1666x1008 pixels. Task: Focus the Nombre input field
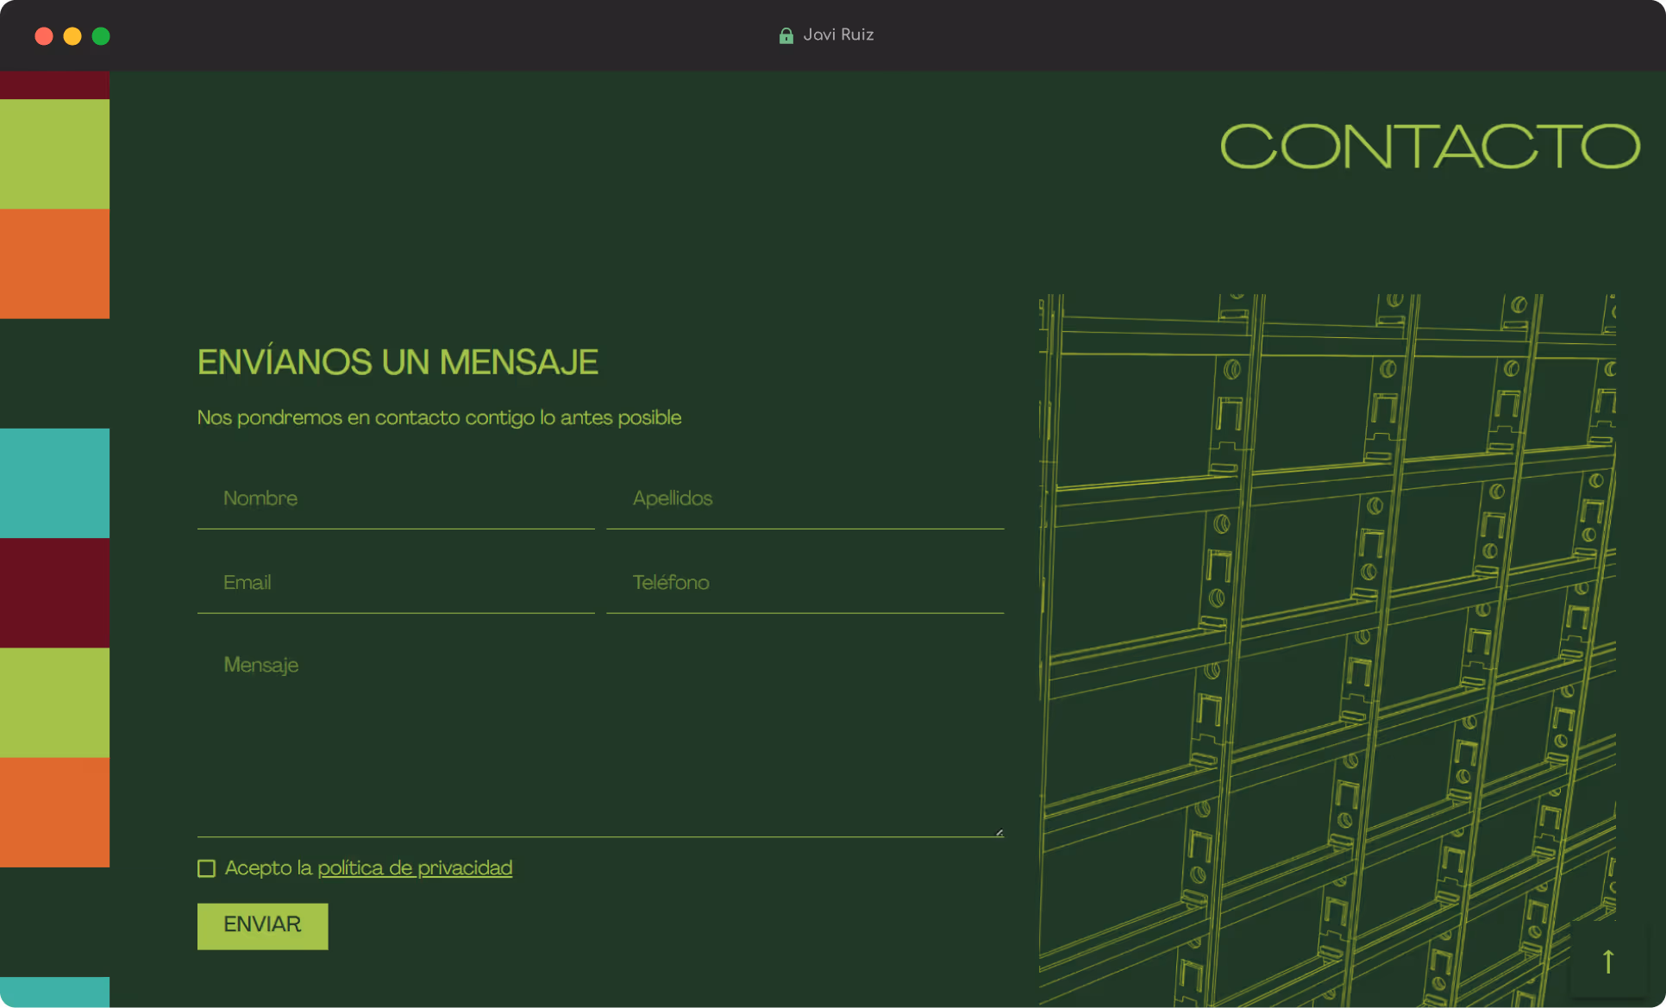396,499
